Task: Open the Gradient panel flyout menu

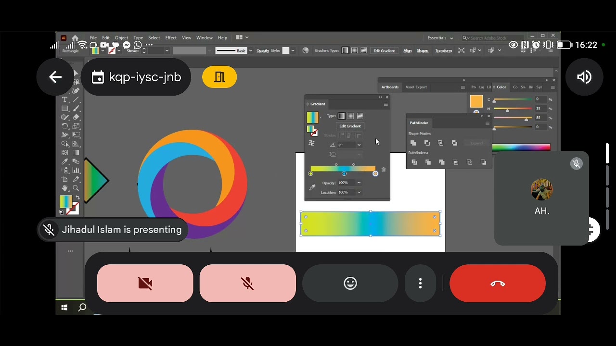Action: [x=385, y=104]
